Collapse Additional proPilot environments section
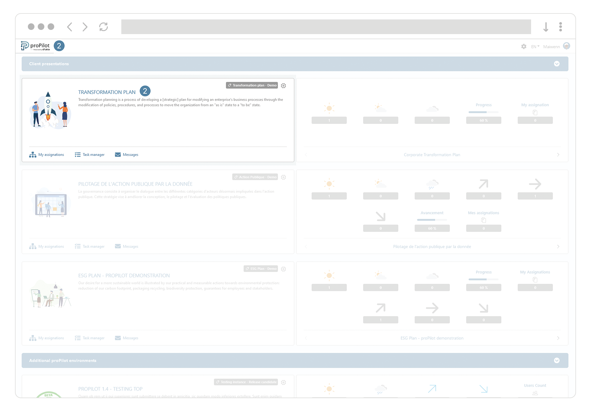Screen dimensions: 591x414 (x=557, y=360)
